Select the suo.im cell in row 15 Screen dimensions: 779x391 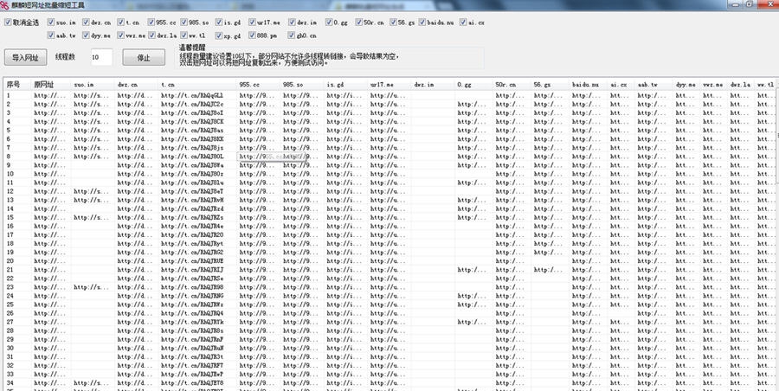[91, 218]
